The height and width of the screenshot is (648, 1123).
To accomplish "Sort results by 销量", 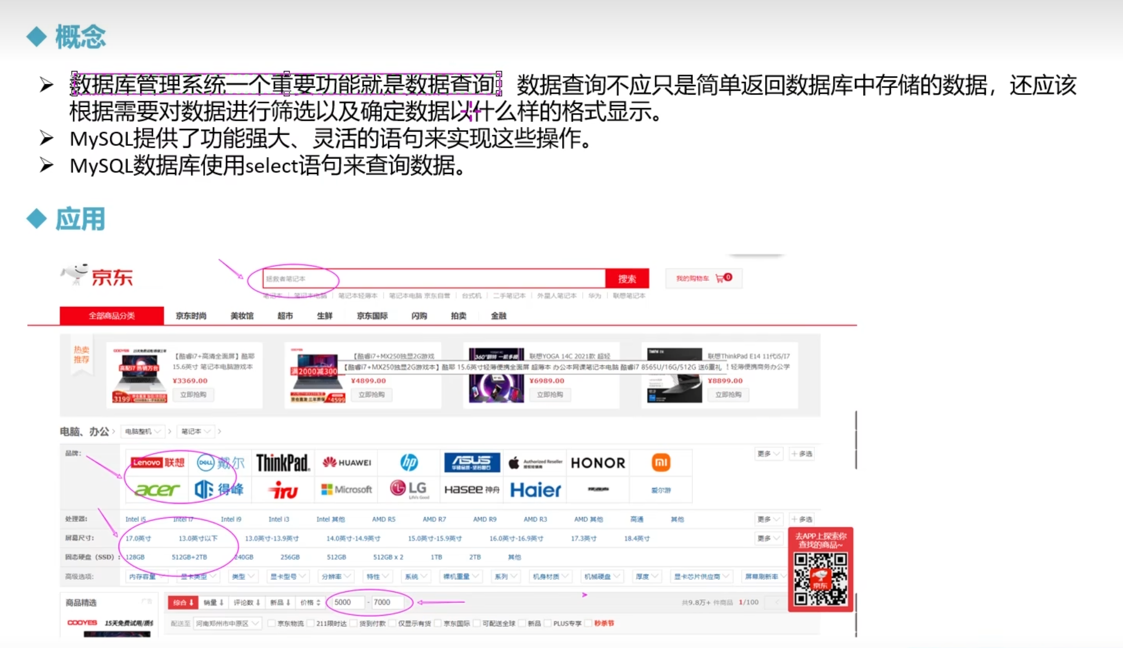I will (x=213, y=602).
